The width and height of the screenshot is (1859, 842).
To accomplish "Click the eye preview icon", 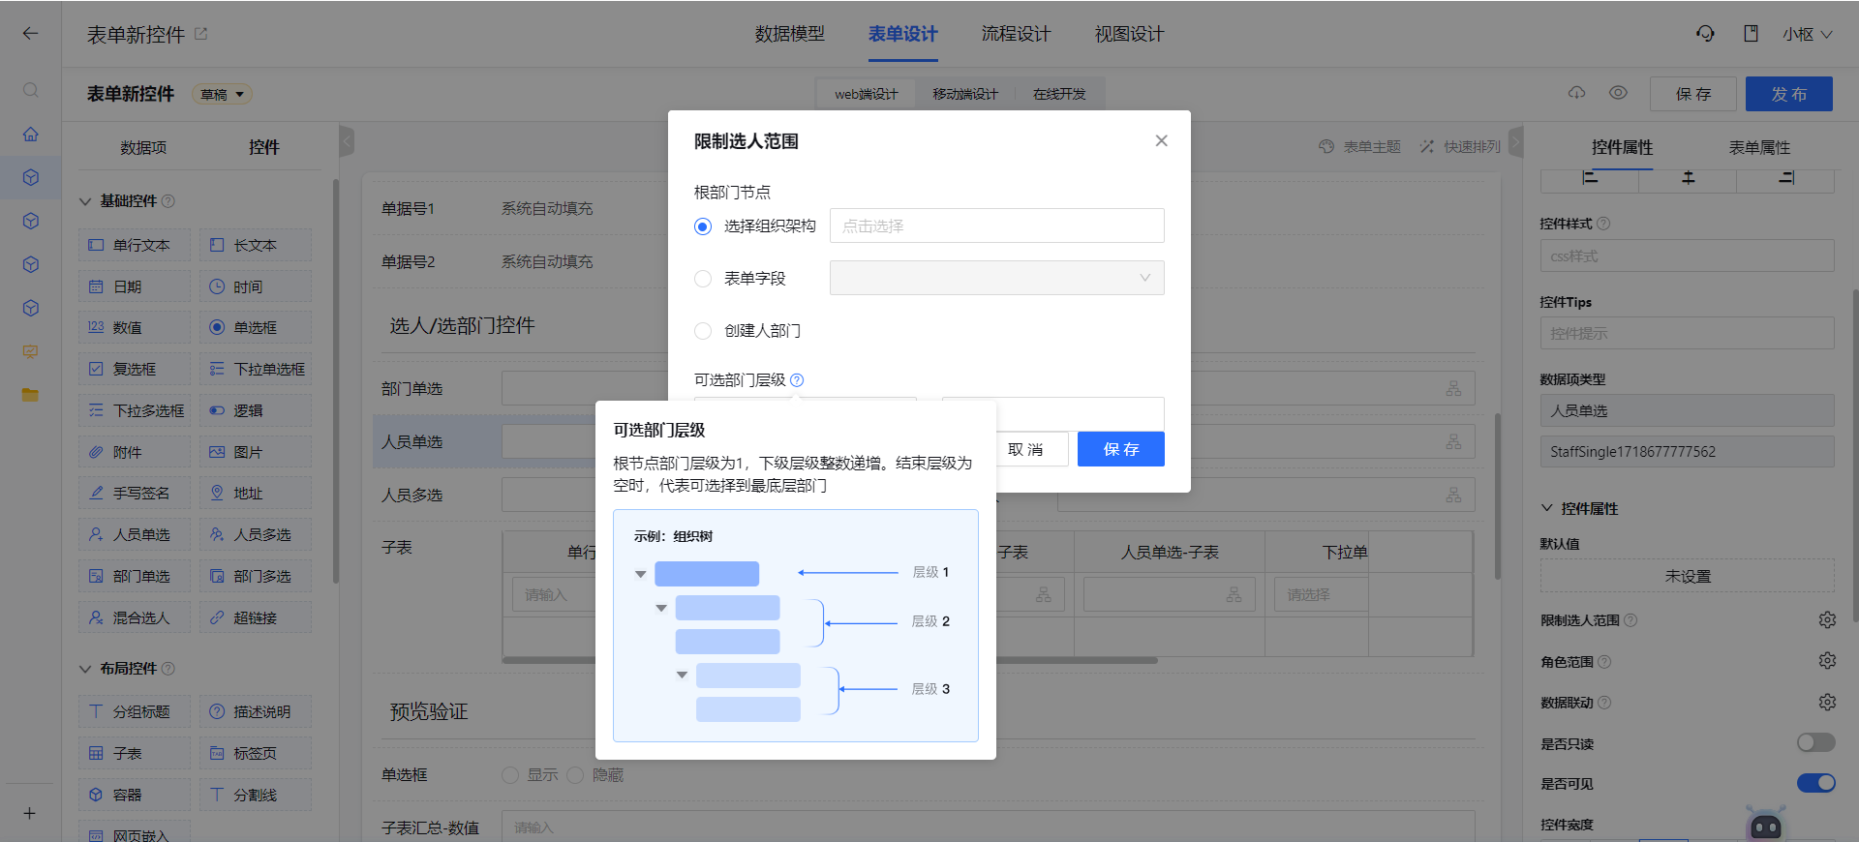I will 1618,93.
